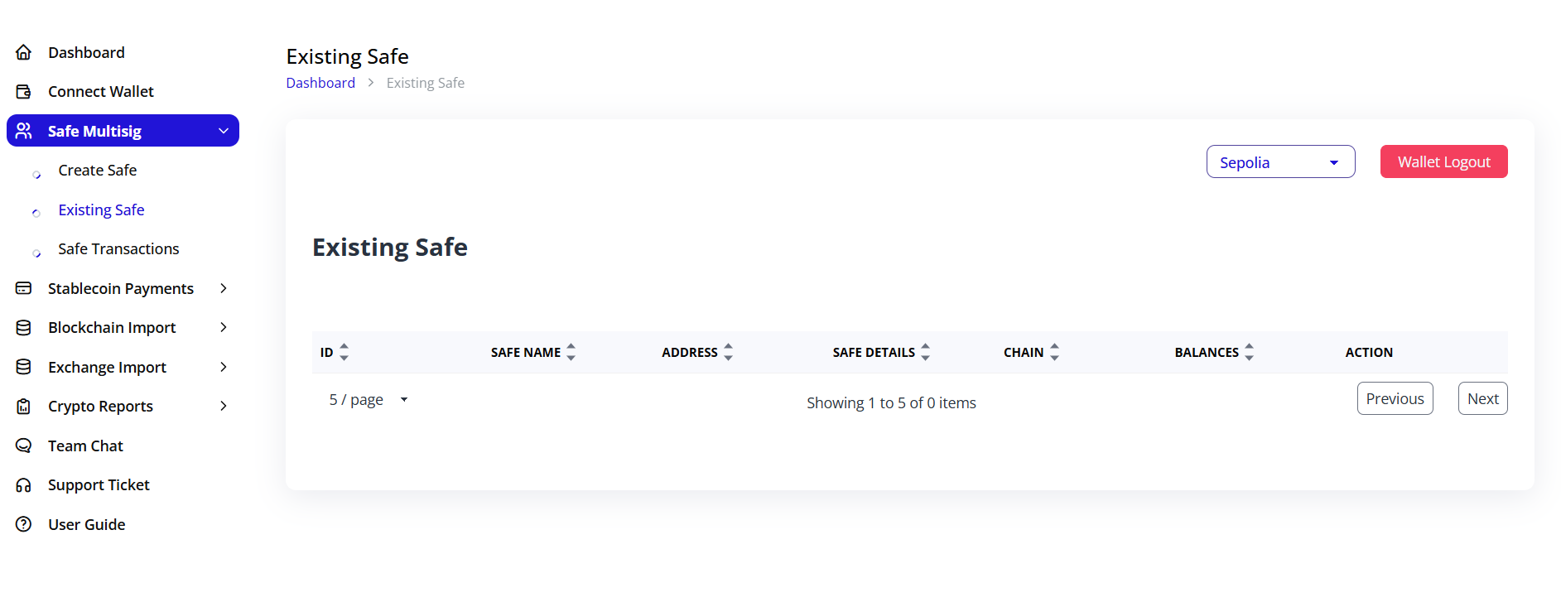Open the Sepolia network dropdown

(1279, 162)
